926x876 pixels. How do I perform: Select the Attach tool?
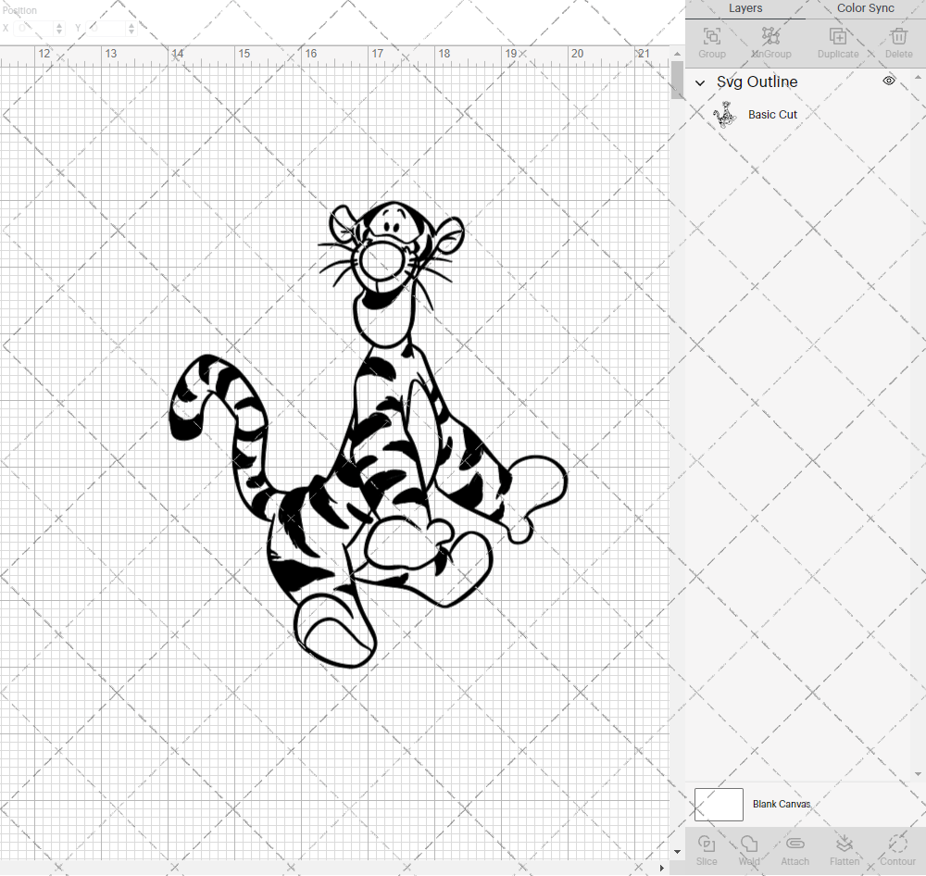[x=795, y=847]
